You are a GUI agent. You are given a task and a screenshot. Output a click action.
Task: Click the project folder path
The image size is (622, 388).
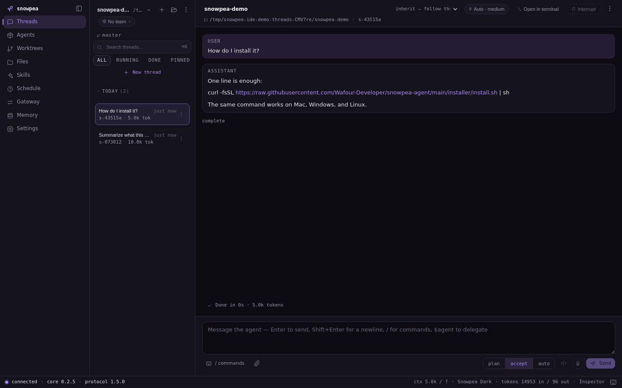pos(276,19)
